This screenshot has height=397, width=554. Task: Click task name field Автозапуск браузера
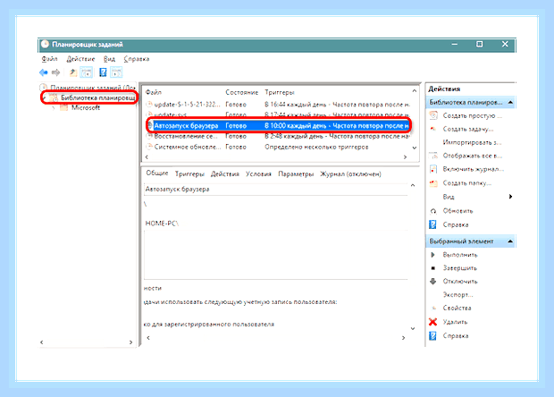[276, 190]
